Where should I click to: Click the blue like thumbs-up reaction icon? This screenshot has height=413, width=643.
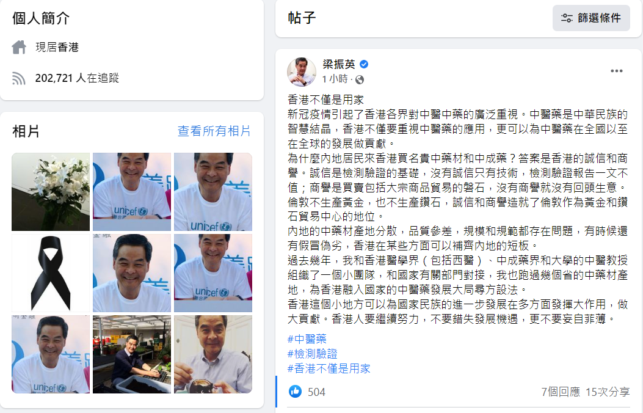[x=296, y=392]
